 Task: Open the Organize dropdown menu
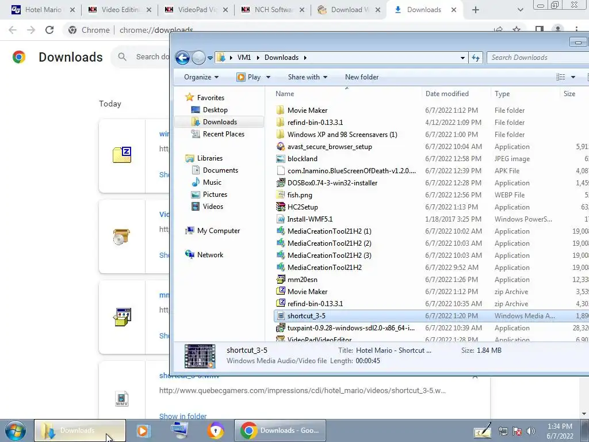201,77
